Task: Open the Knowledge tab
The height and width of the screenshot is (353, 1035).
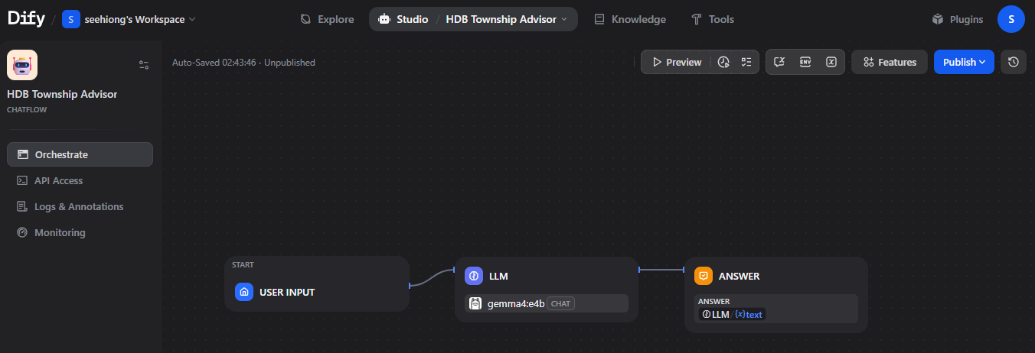Action: (629, 19)
